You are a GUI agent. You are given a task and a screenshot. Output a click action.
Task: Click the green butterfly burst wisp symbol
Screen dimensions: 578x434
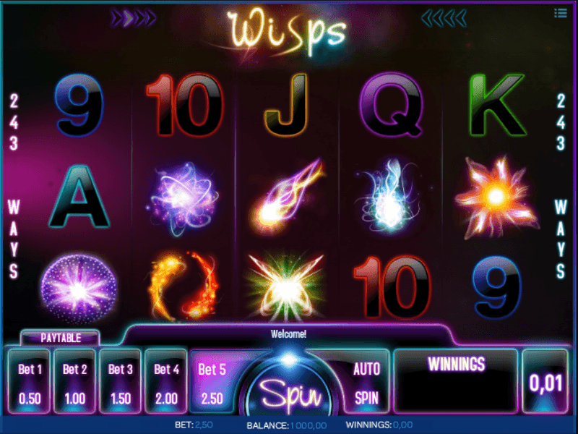tap(286, 287)
